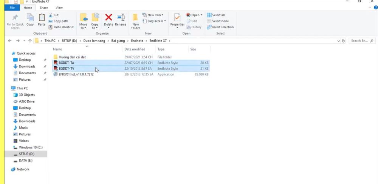Expand address bar history dropdown
Viewport: 378px width, 184px height.
click(338, 41)
